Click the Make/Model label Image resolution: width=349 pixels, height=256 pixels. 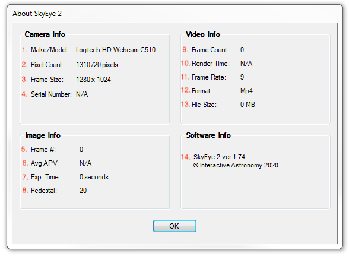50,50
